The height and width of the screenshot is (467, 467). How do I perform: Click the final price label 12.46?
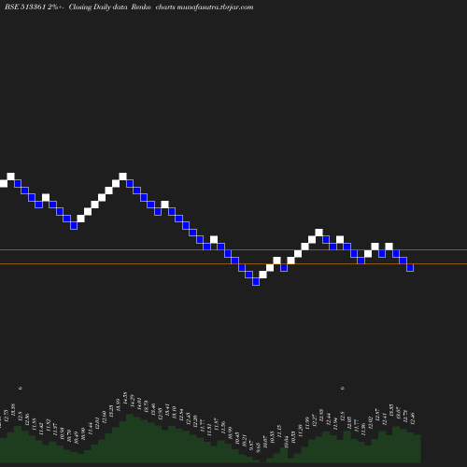point(413,418)
